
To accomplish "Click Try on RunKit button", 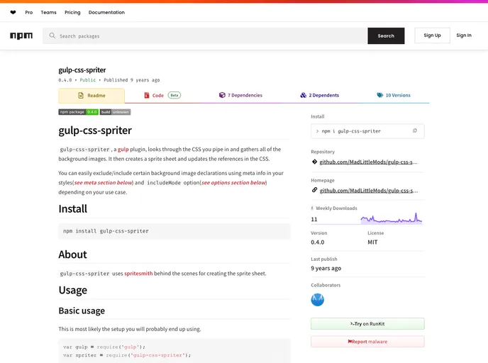I will [x=367, y=324].
